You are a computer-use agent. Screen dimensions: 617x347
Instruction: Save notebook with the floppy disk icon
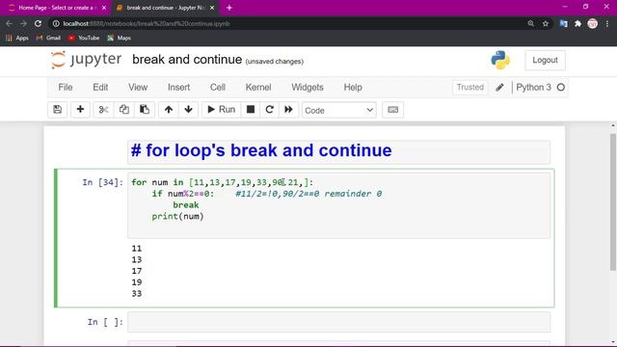pos(58,109)
